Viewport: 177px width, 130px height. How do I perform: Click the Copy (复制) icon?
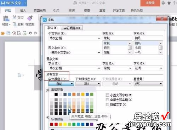click(x=15, y=24)
